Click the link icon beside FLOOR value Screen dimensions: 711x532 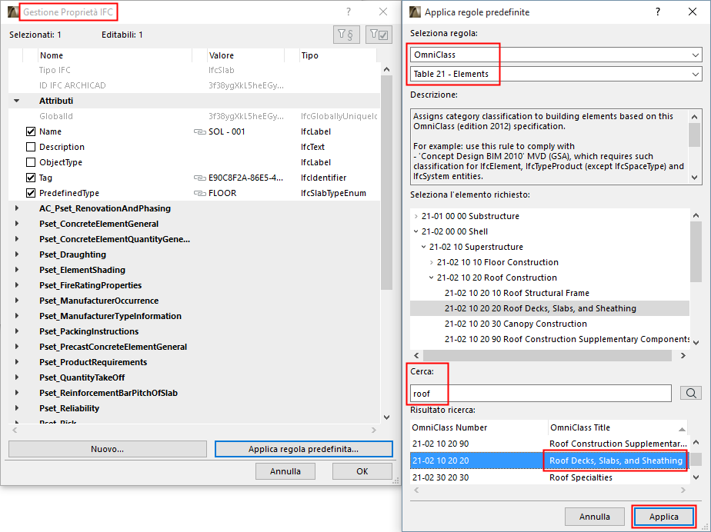pyautogui.click(x=200, y=193)
